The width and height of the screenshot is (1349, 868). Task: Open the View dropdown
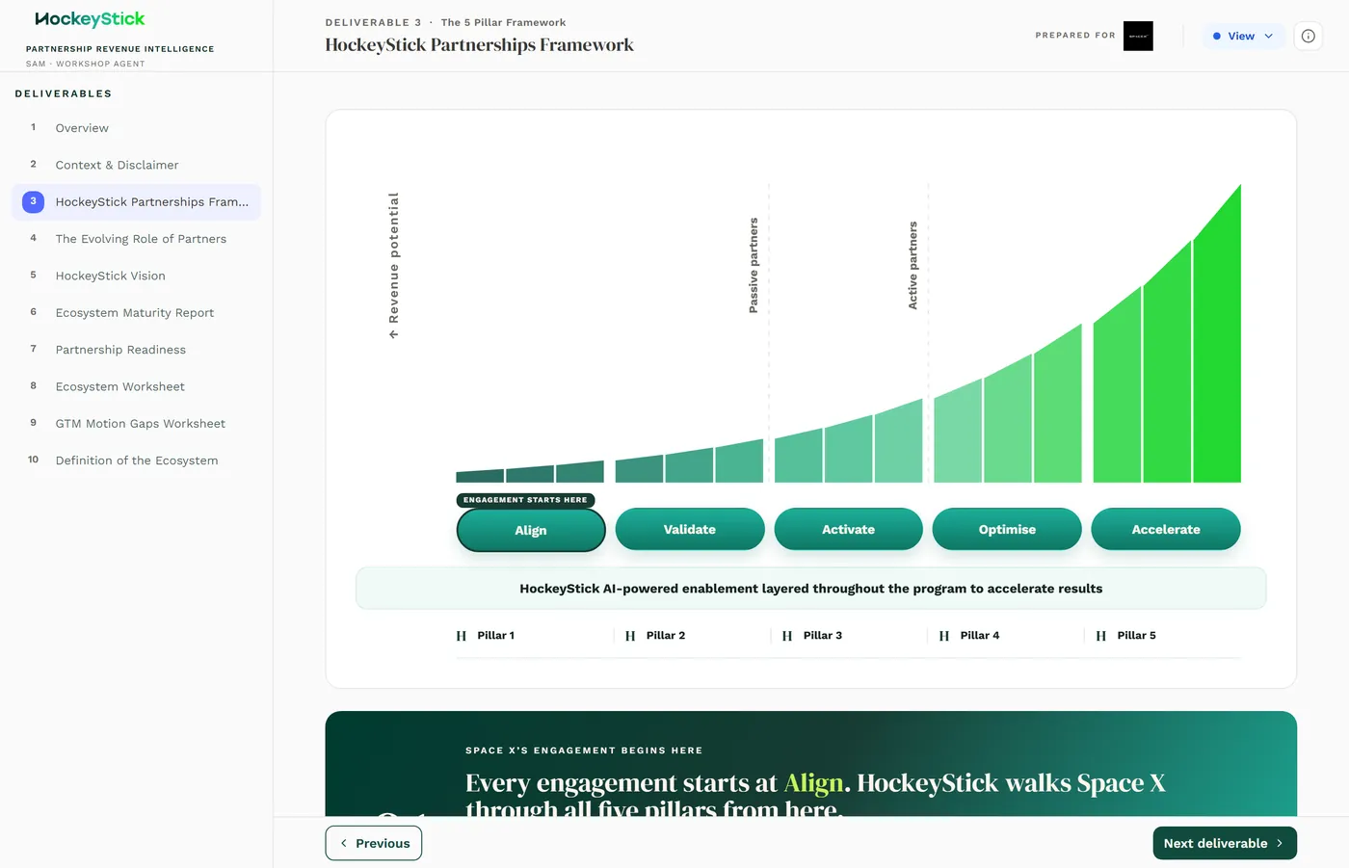1243,36
